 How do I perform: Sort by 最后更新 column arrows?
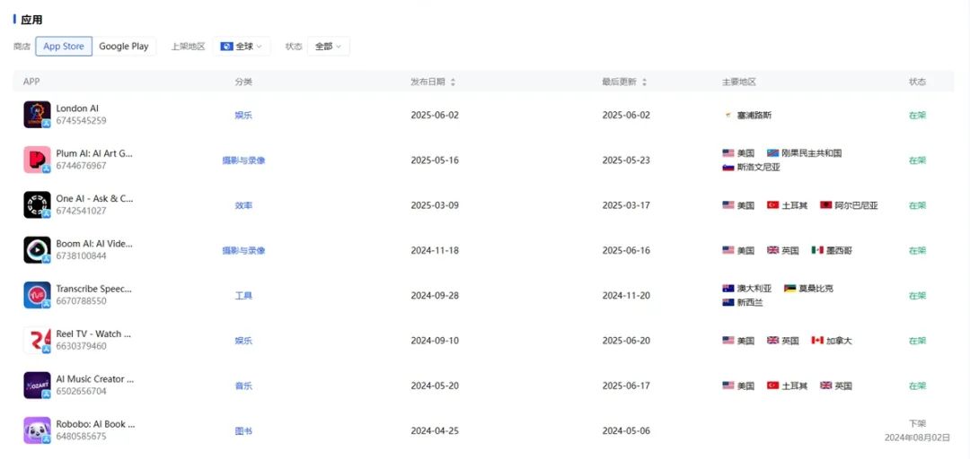[644, 82]
